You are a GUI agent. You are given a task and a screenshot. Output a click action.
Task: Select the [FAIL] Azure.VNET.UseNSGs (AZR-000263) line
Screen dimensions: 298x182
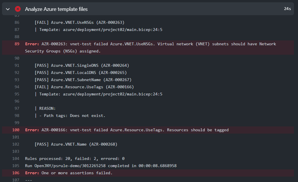pyautogui.click(x=80, y=22)
